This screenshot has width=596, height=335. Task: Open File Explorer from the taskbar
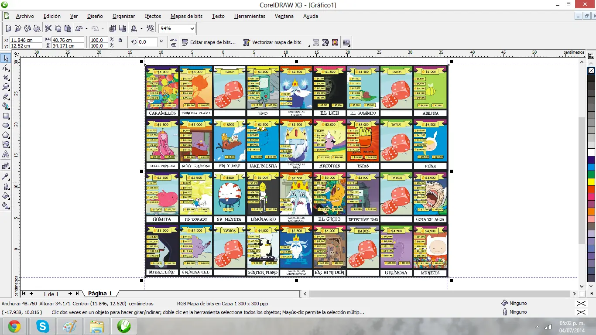coord(96,326)
